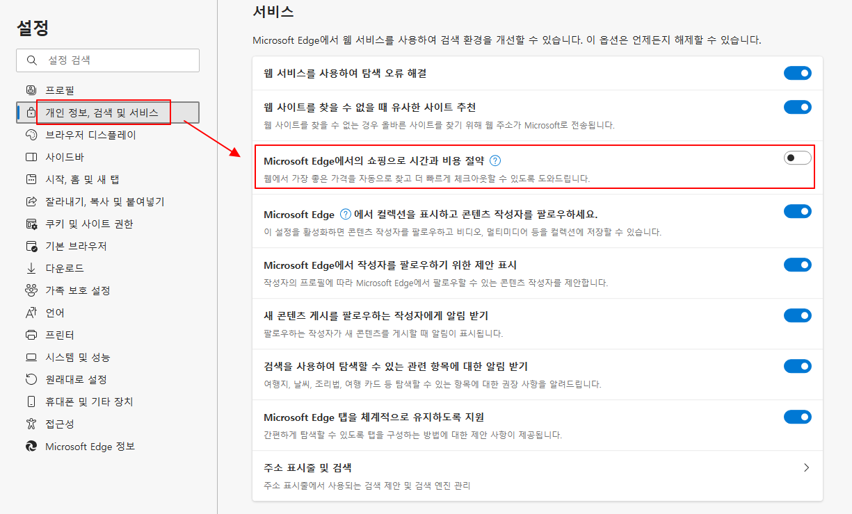Toggle 탭을 체계적으로 유지하도록 지원 switch

[797, 417]
